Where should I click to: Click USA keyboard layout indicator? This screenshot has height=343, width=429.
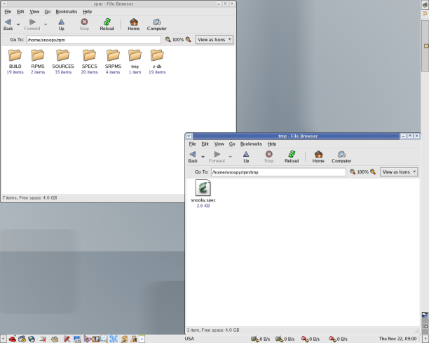(x=189, y=339)
